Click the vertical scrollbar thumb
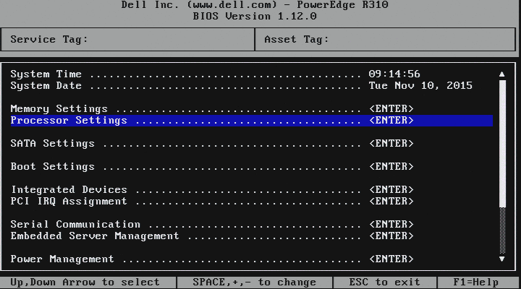521x289 pixels. click(x=502, y=143)
